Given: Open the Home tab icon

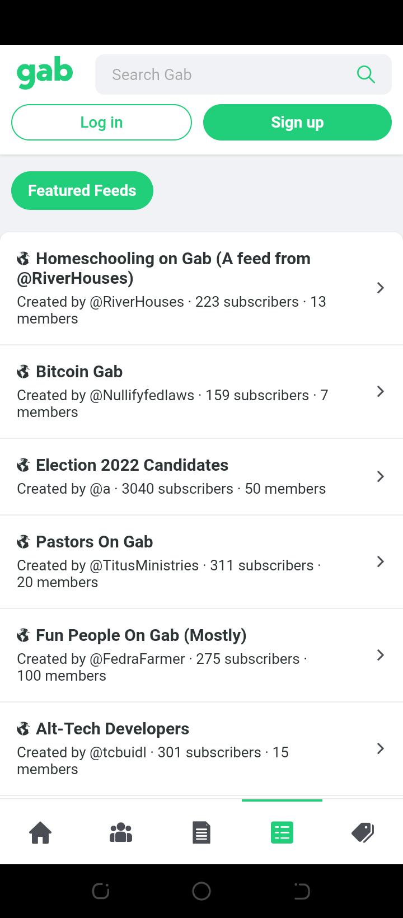Looking at the screenshot, I should point(40,832).
